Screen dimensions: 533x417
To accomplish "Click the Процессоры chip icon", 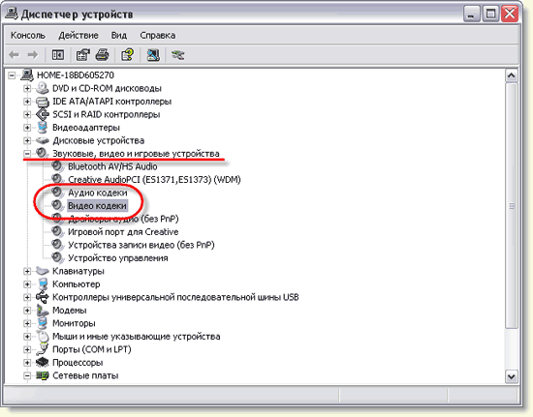I will pyautogui.click(x=43, y=363).
